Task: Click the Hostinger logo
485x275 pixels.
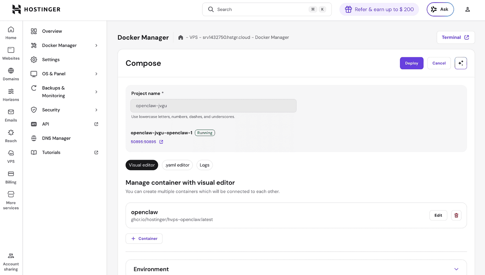Action: (x=36, y=9)
